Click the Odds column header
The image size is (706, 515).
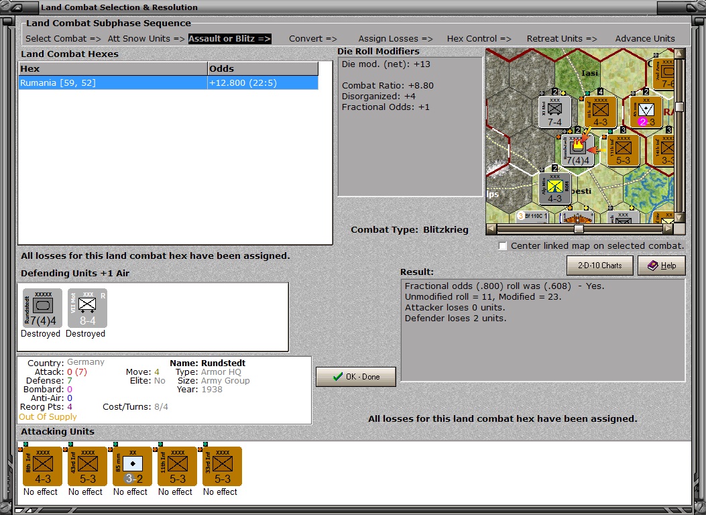pyautogui.click(x=263, y=69)
